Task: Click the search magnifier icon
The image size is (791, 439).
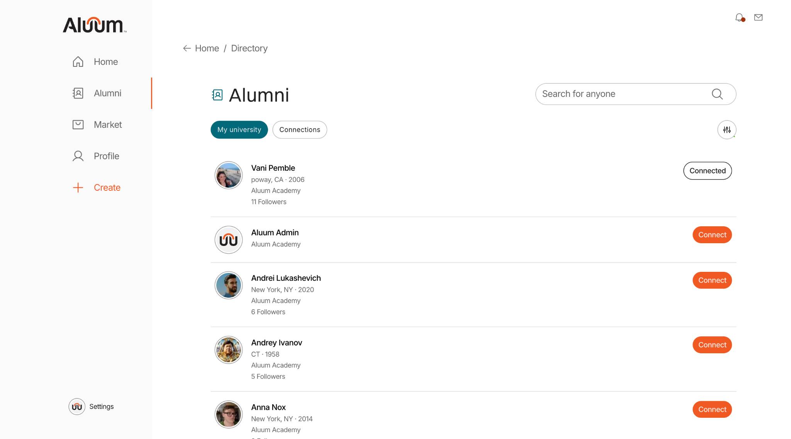Action: 717,94
